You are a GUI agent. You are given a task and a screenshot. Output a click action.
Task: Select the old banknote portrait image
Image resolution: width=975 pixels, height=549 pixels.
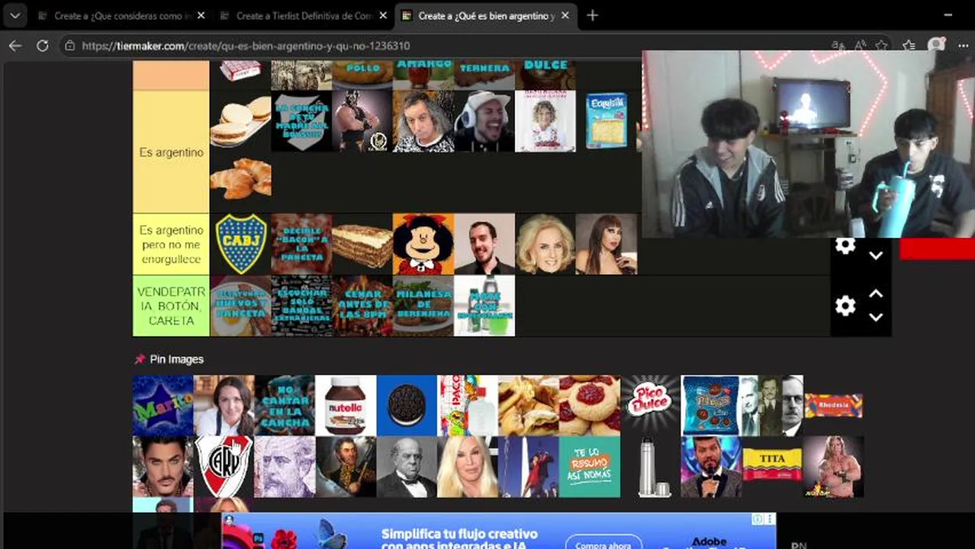coord(285,467)
